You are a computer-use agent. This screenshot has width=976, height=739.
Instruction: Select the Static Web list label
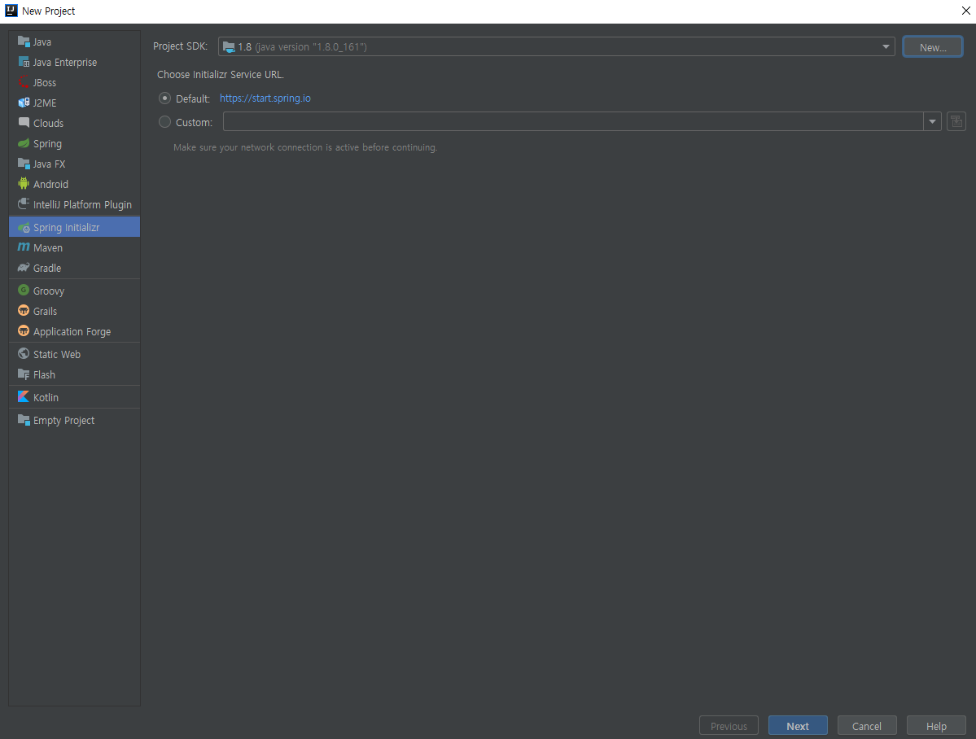tap(57, 354)
